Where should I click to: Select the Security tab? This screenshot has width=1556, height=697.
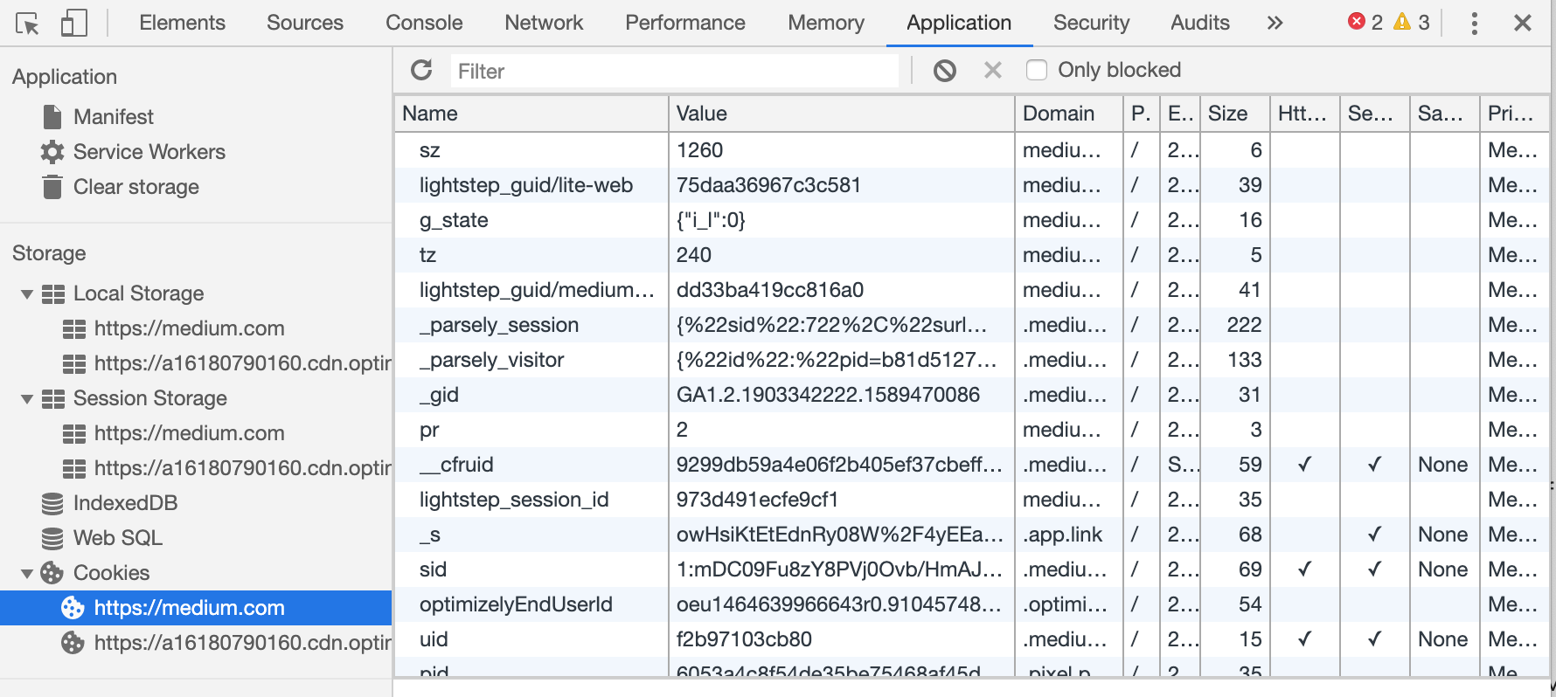tap(1091, 23)
